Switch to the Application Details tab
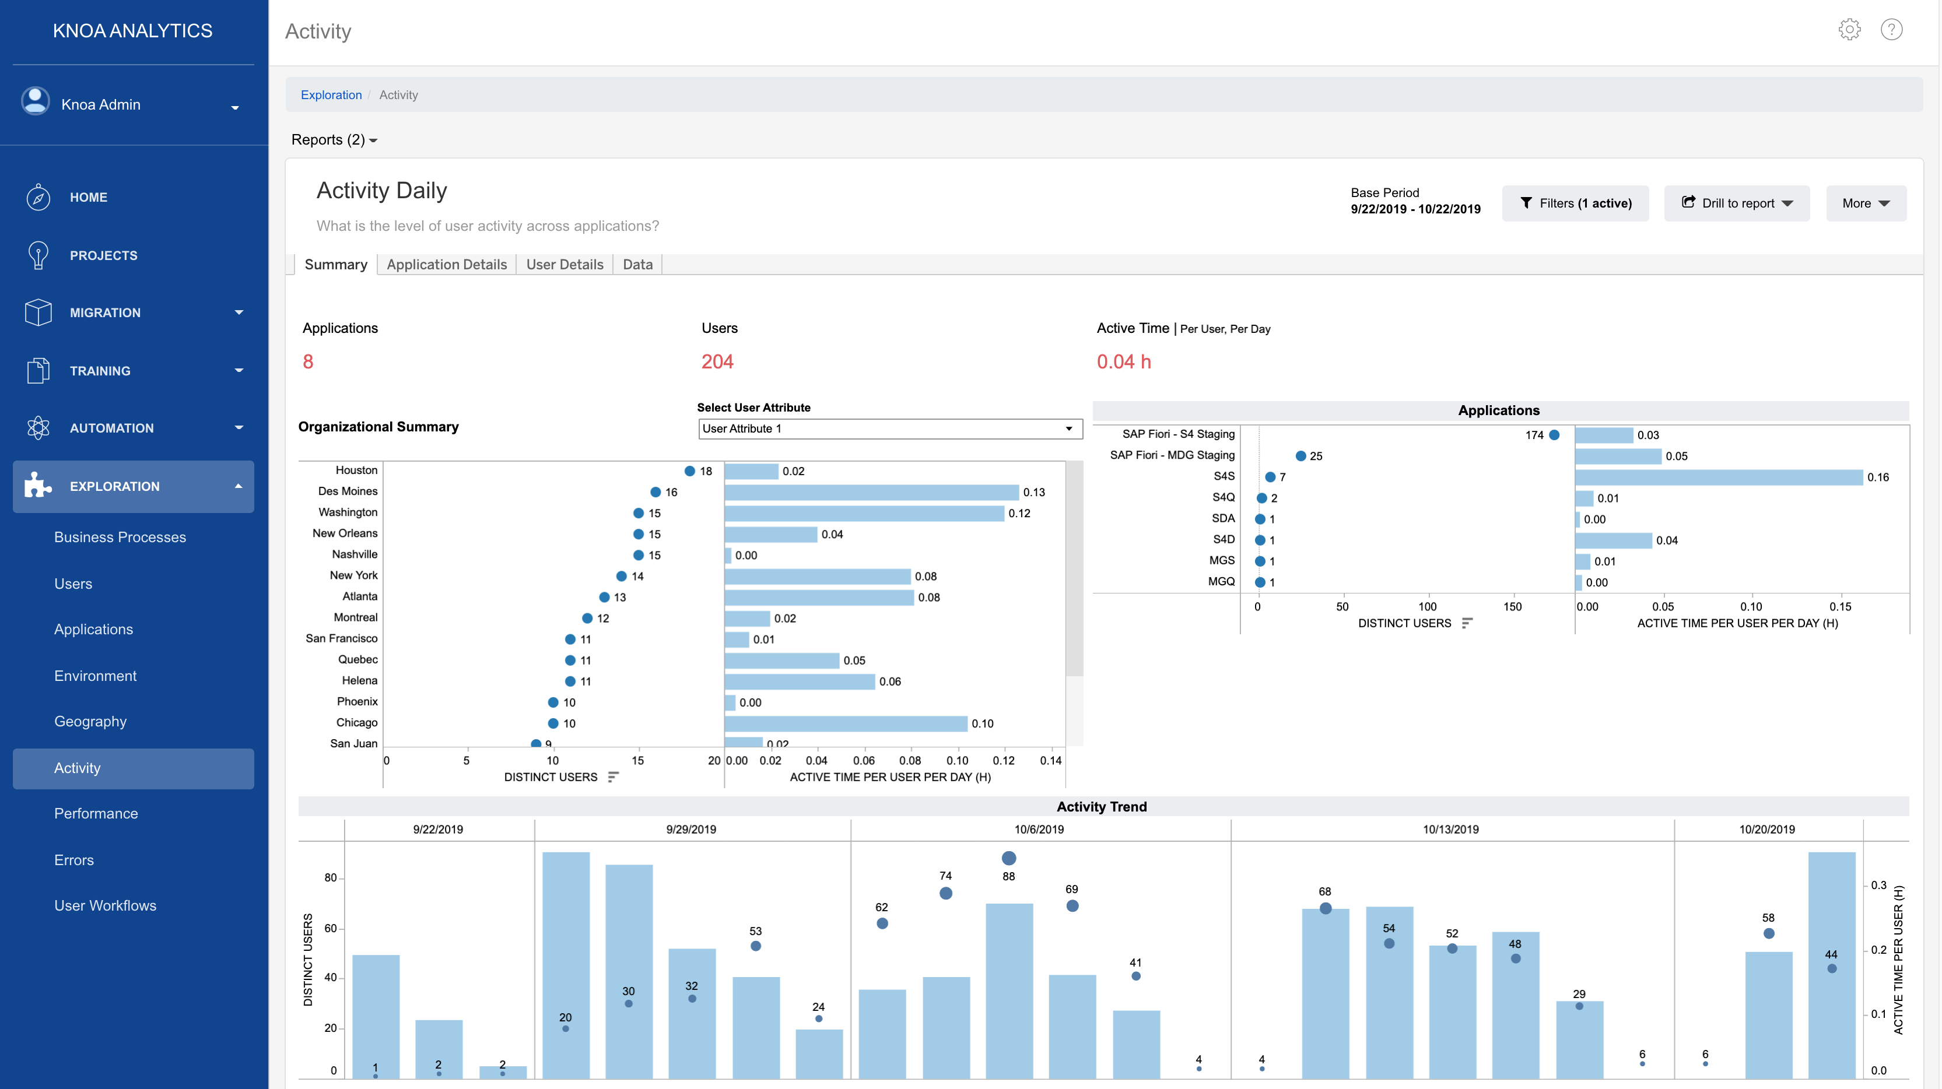The height and width of the screenshot is (1089, 1942). click(446, 265)
